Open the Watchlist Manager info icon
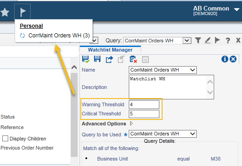The image size is (242, 166). (225, 59)
